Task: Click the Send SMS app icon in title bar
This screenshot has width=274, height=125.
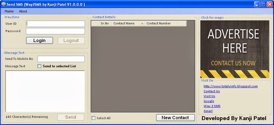Action: (x=3, y=4)
